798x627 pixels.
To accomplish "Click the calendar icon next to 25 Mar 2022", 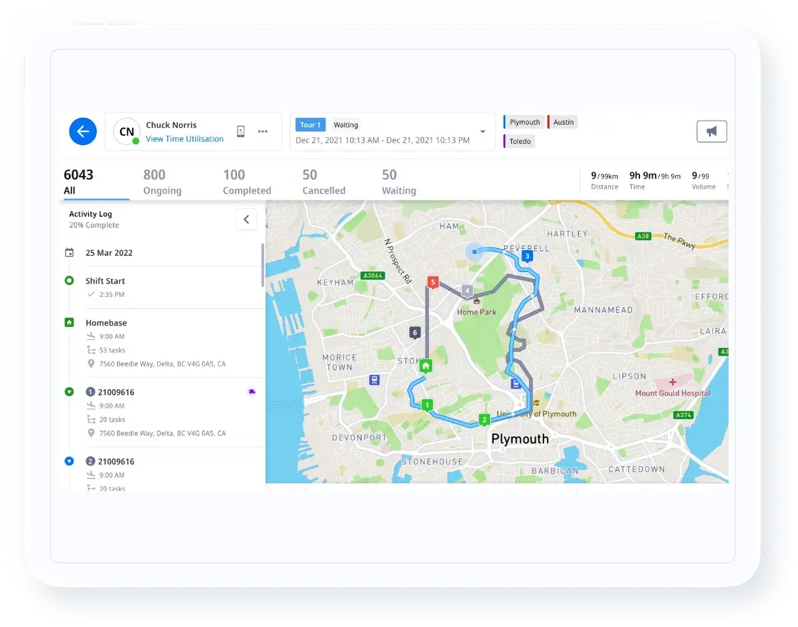I will pyautogui.click(x=70, y=253).
